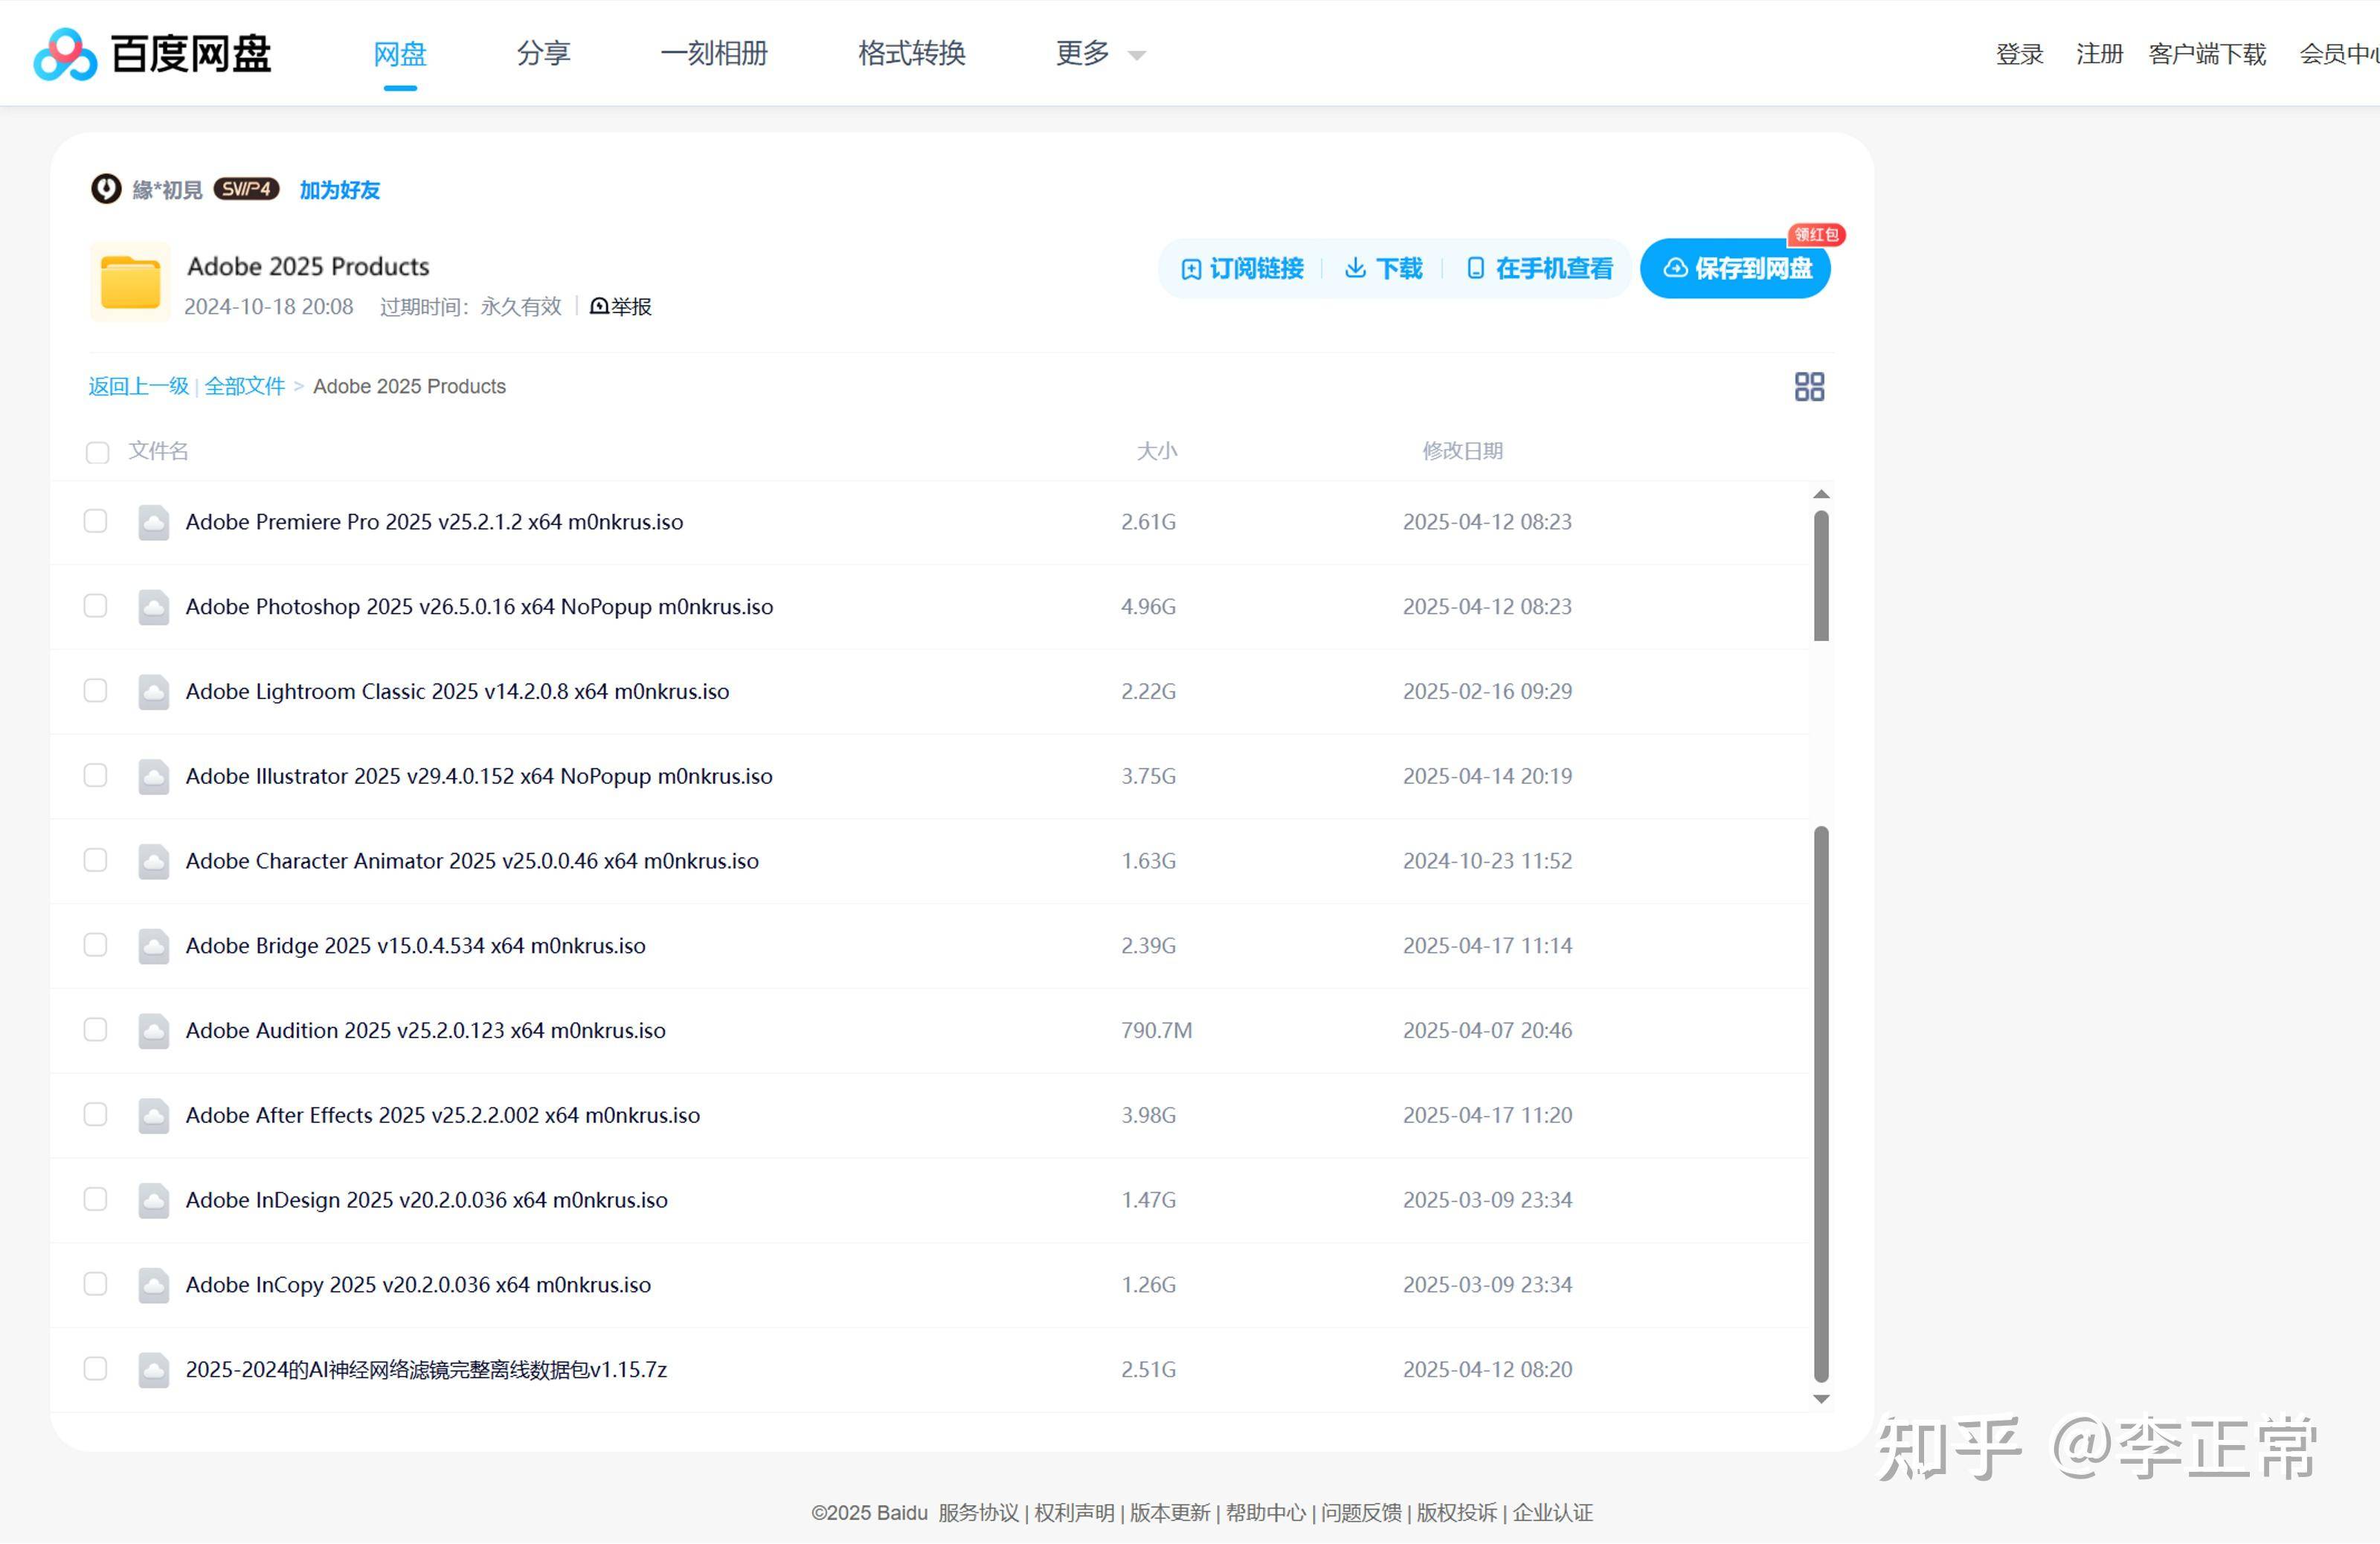This screenshot has height=1544, width=2380.
Task: Open Adobe Photoshop 2025 v26.5.0.16 file name
Action: (479, 607)
